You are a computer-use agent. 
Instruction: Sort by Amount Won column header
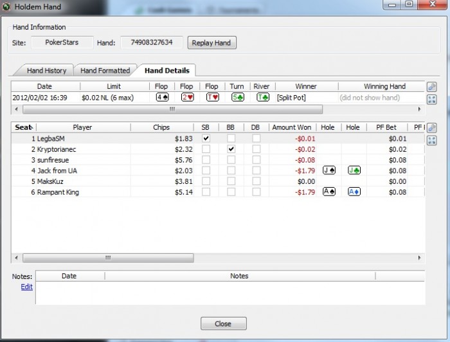(x=292, y=127)
